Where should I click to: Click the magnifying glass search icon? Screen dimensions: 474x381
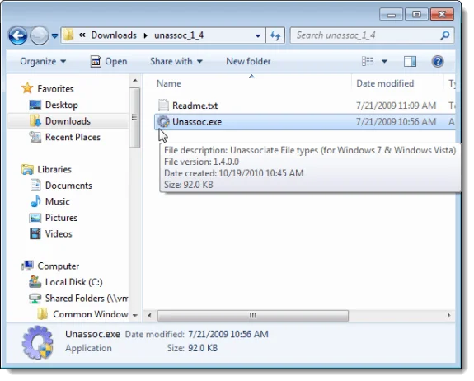tap(445, 35)
